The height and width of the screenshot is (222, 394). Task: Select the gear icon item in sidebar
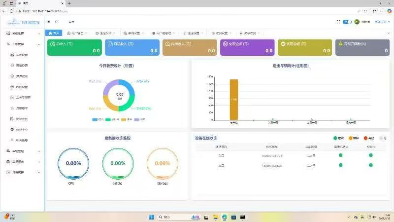12,129
